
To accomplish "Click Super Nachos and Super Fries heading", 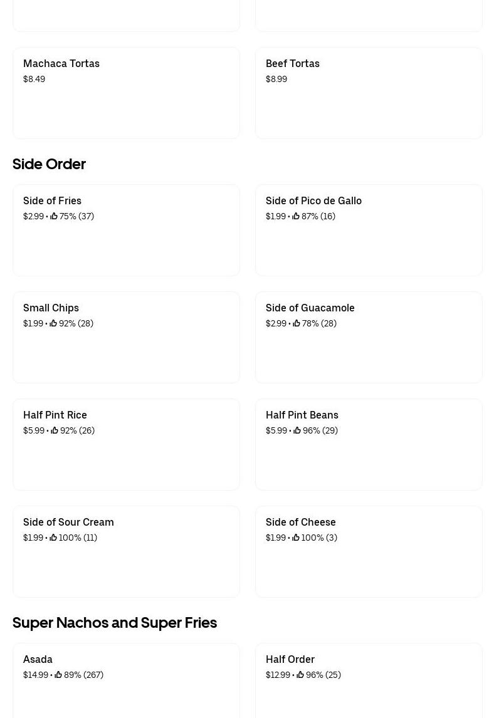I will click(115, 623).
